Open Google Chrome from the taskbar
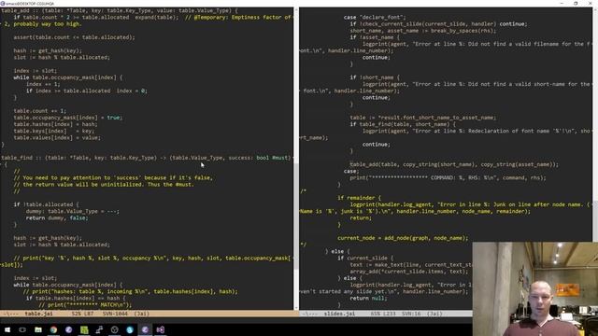The image size is (598, 336). 53,329
